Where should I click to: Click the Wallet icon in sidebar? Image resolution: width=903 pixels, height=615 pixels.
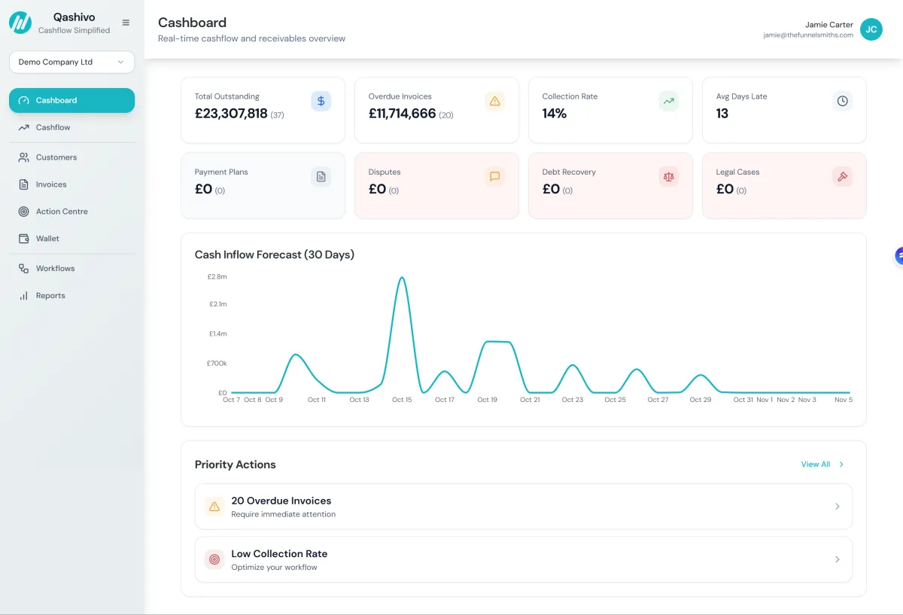tap(23, 239)
